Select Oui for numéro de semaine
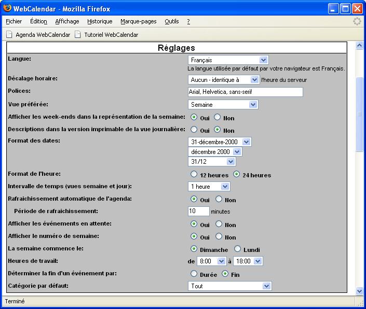This screenshot has height=309, width=366. pyautogui.click(x=194, y=236)
